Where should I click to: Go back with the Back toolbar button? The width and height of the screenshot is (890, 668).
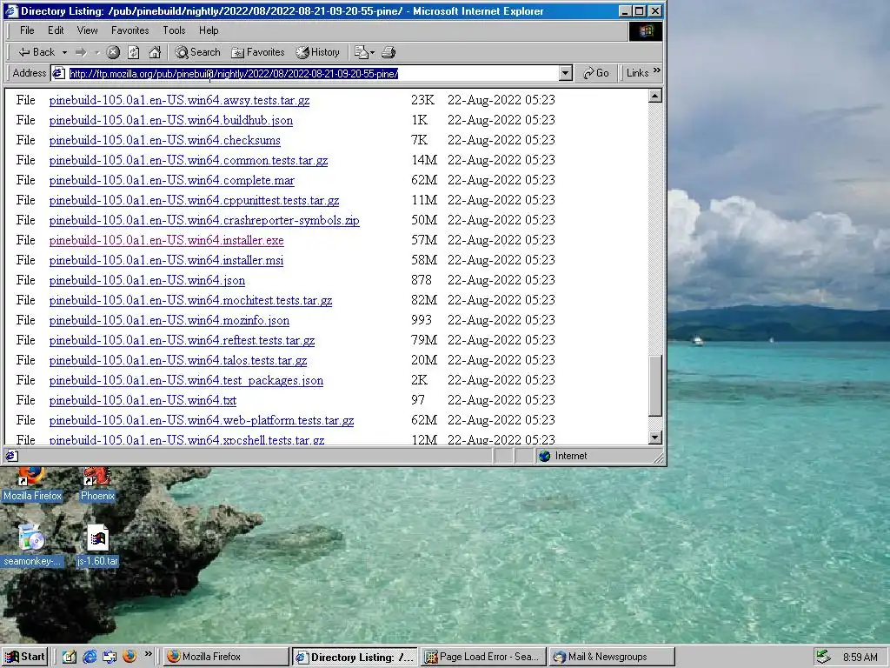37,52
